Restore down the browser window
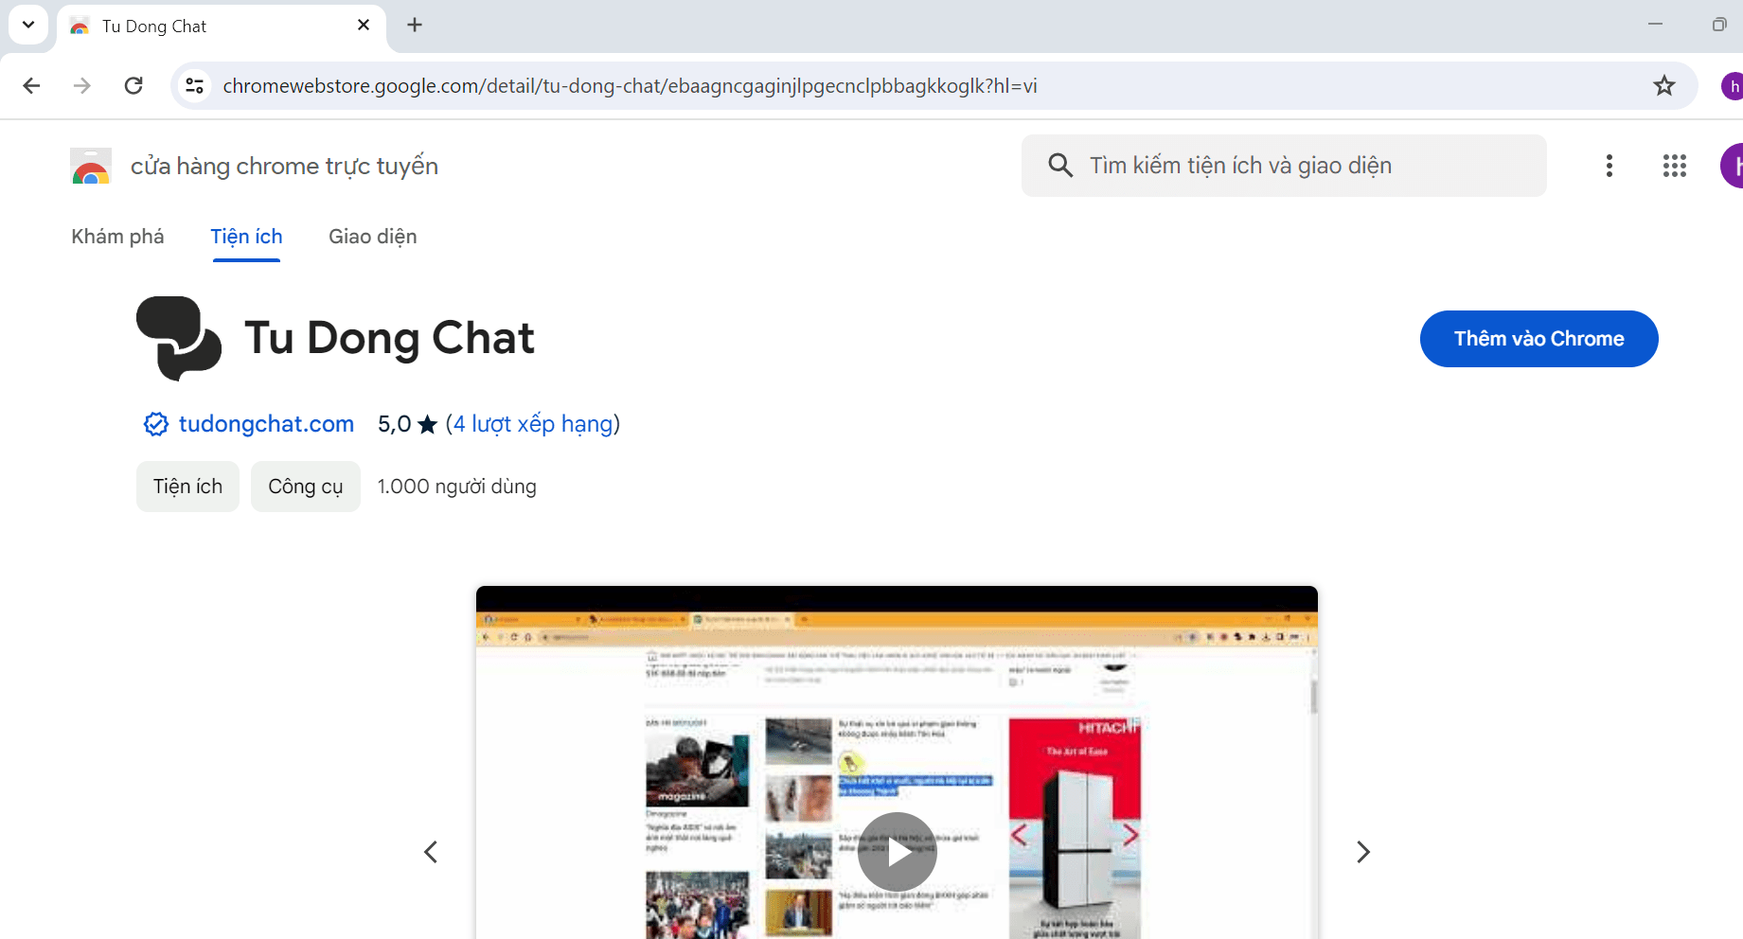This screenshot has width=1743, height=939. (x=1719, y=25)
